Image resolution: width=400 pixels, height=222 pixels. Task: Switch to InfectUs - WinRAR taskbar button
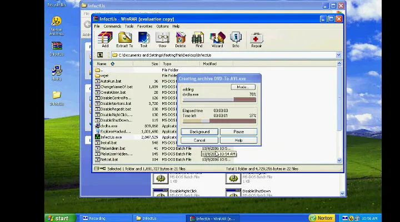212,218
